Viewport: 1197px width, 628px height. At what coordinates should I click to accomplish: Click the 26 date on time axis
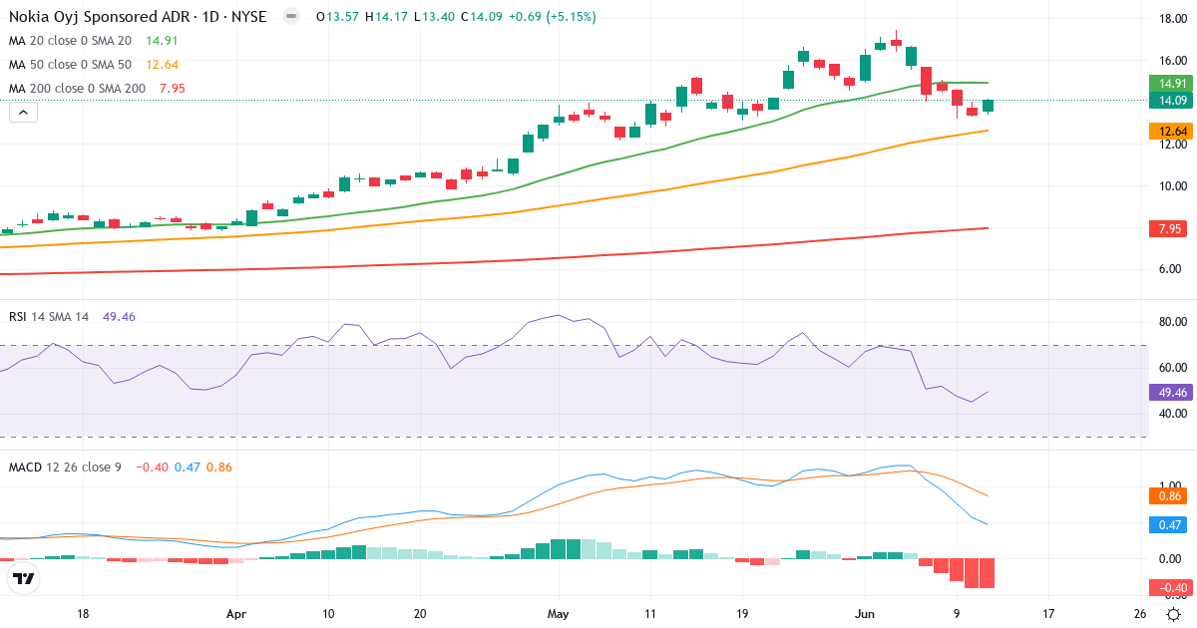pyautogui.click(x=1140, y=614)
